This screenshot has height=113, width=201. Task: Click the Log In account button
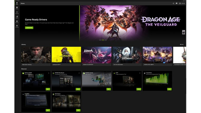182,4
